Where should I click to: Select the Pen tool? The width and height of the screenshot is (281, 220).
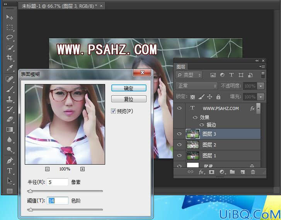(10, 161)
